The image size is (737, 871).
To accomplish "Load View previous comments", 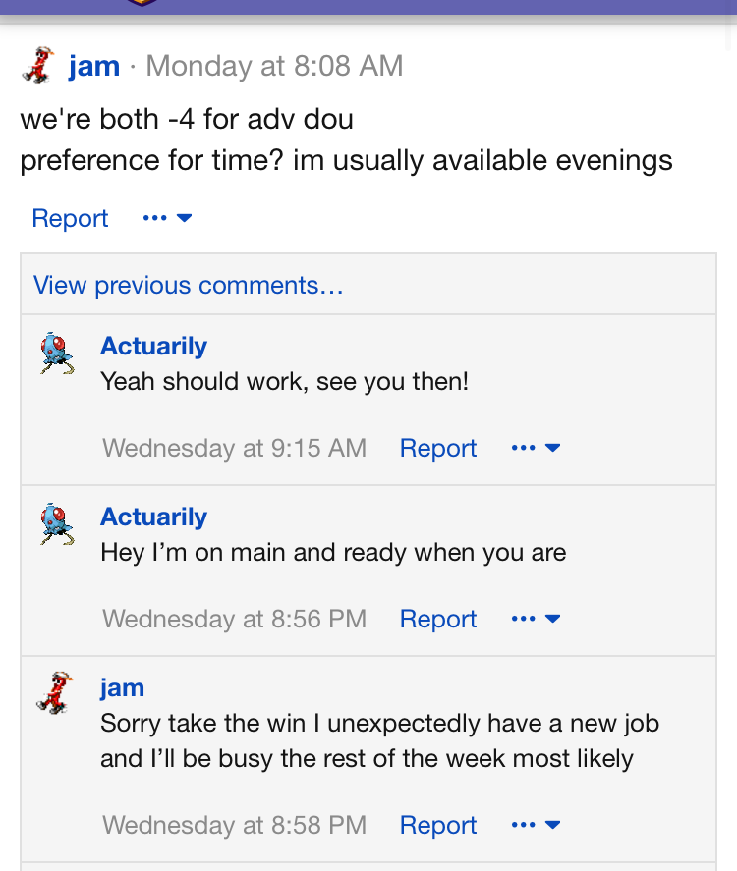I will [x=189, y=285].
